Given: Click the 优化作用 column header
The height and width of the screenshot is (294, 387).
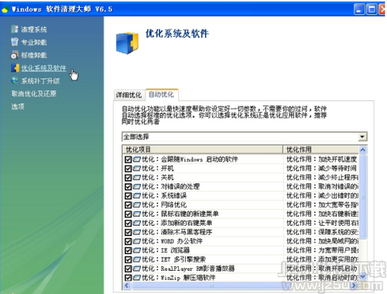Looking at the screenshot, I should (320, 149).
